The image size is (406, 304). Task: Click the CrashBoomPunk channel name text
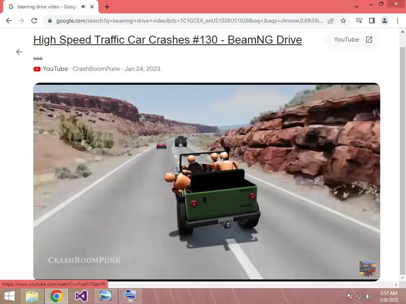(x=96, y=69)
